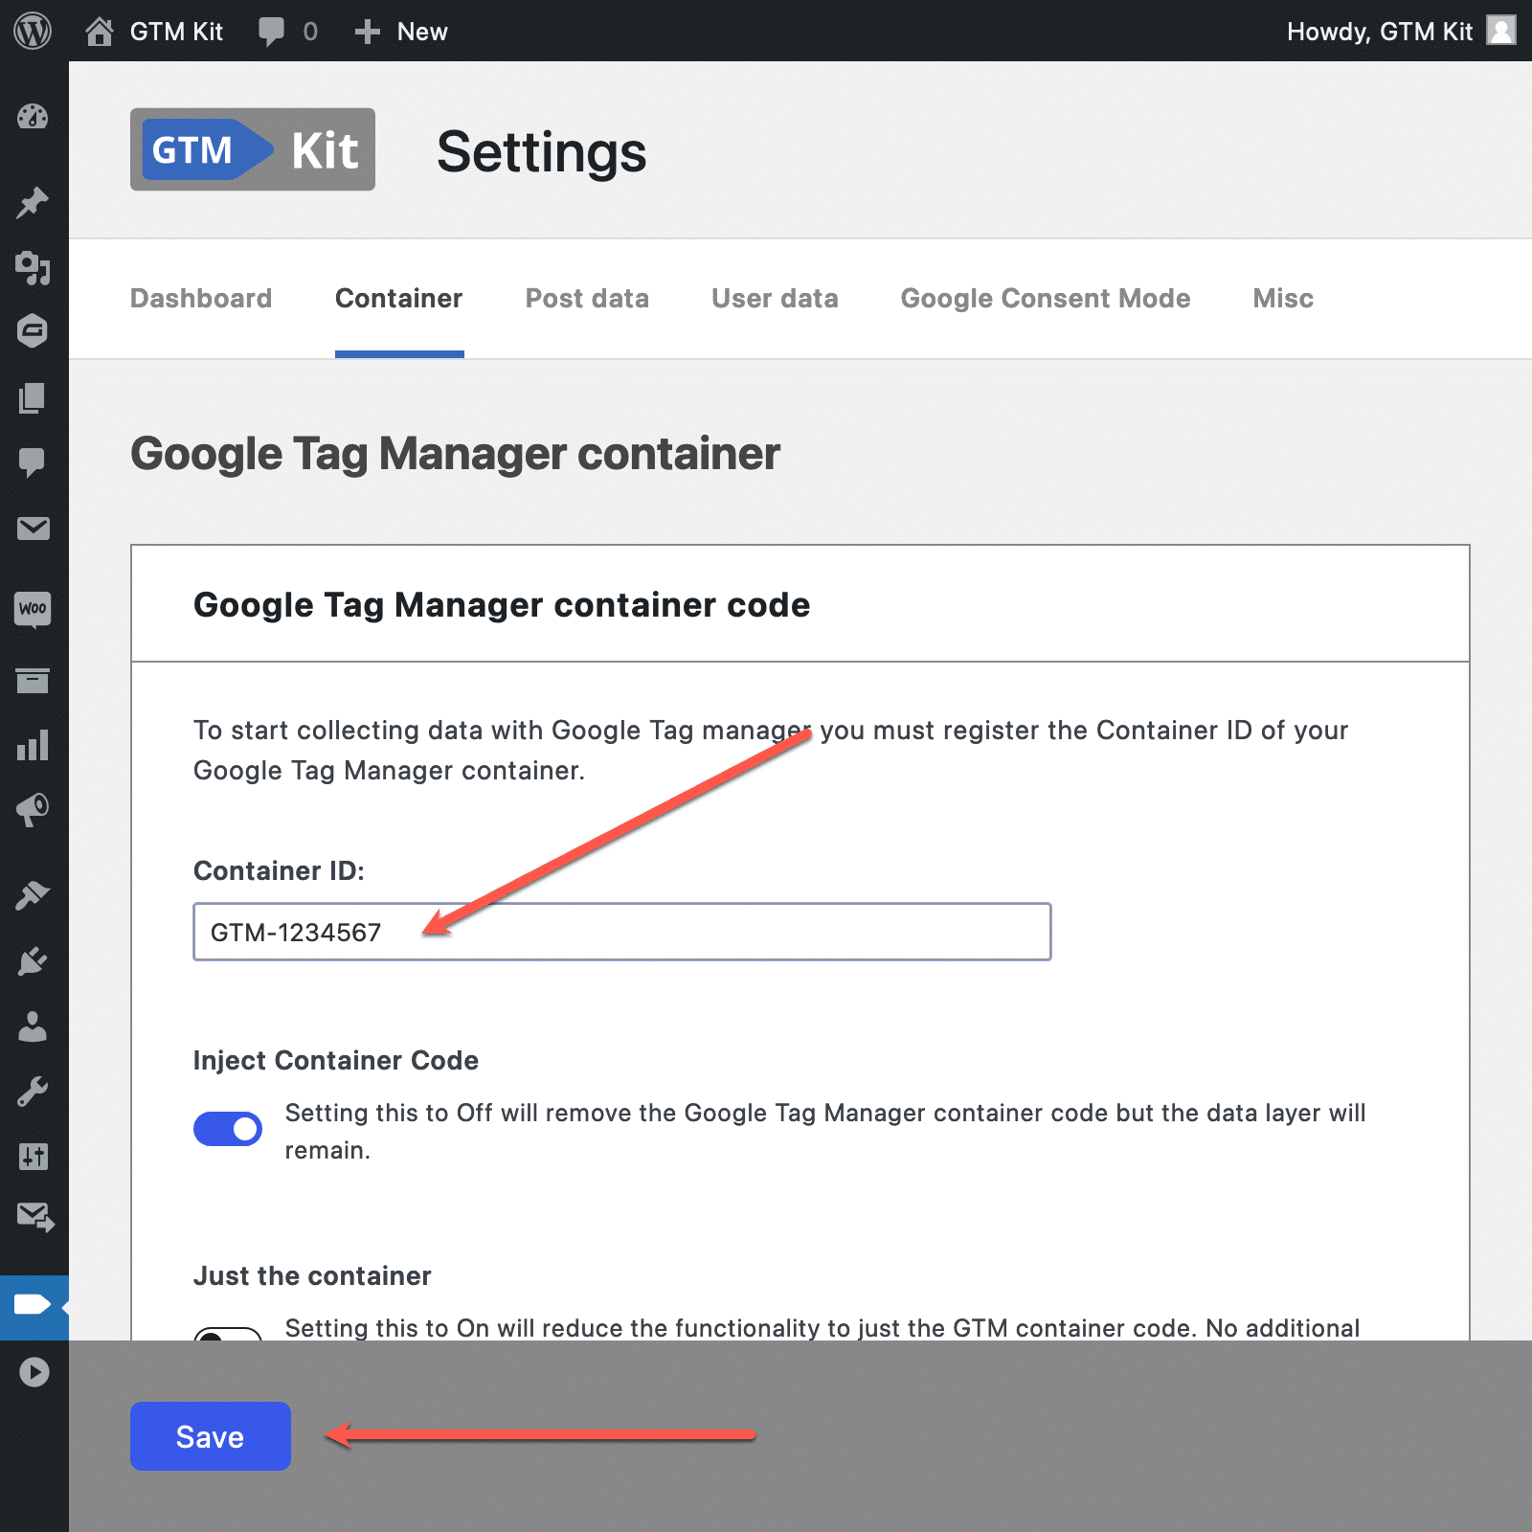Click Google Tag Manager container code heading
The height and width of the screenshot is (1532, 1532).
click(502, 605)
